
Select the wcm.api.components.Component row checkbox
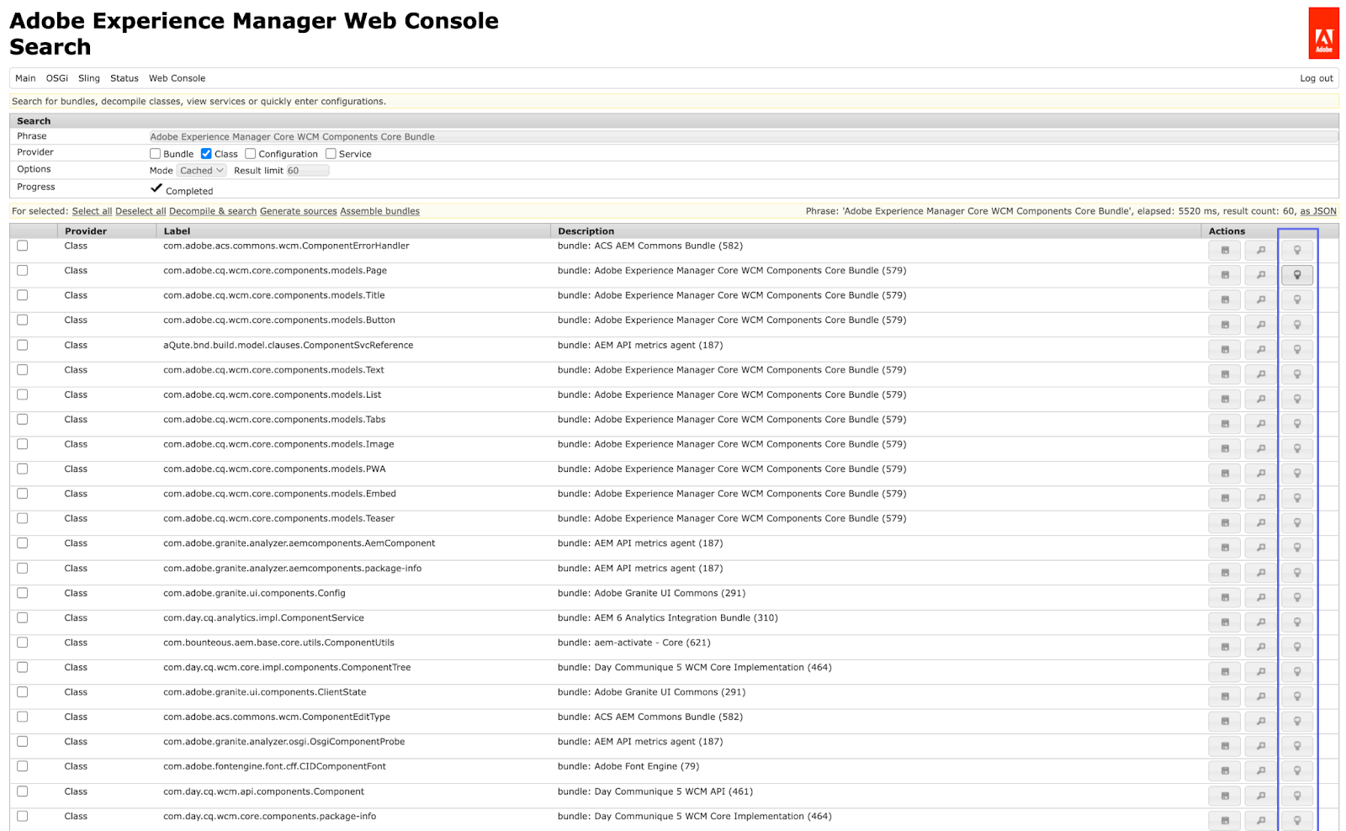22,791
